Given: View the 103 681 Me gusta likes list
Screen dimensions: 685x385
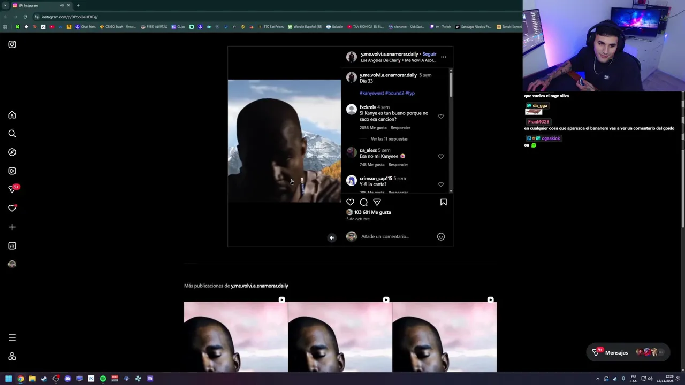Looking at the screenshot, I should click(x=372, y=212).
